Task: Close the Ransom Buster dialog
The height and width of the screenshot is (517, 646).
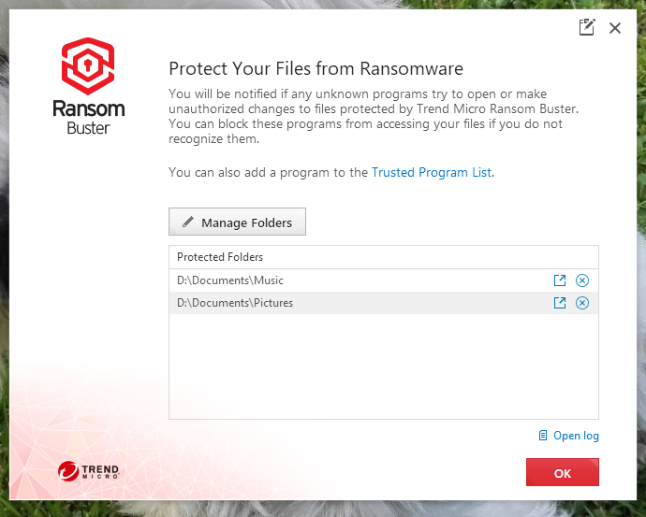Action: point(615,28)
